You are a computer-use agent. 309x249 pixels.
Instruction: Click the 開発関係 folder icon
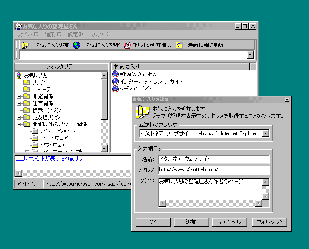tap(27, 96)
